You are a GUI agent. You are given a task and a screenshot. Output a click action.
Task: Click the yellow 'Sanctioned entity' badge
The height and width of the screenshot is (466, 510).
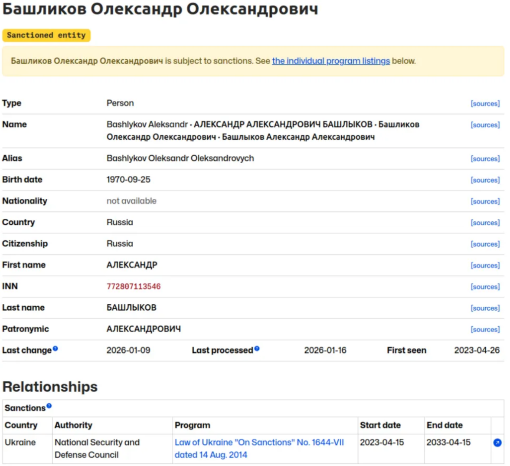(x=46, y=35)
